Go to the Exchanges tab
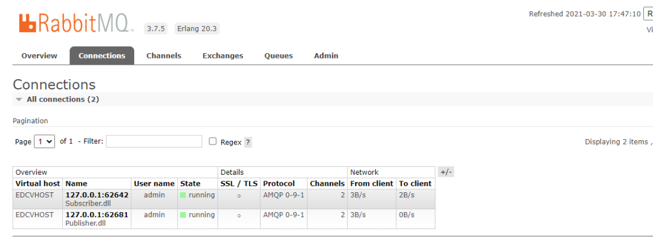This screenshot has width=653, height=237. [x=223, y=56]
